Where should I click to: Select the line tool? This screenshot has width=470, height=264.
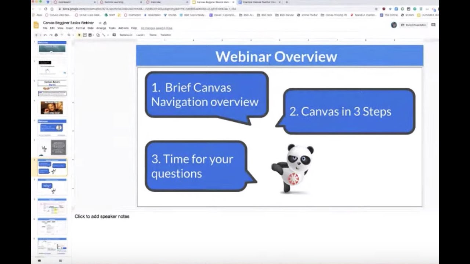(x=104, y=35)
